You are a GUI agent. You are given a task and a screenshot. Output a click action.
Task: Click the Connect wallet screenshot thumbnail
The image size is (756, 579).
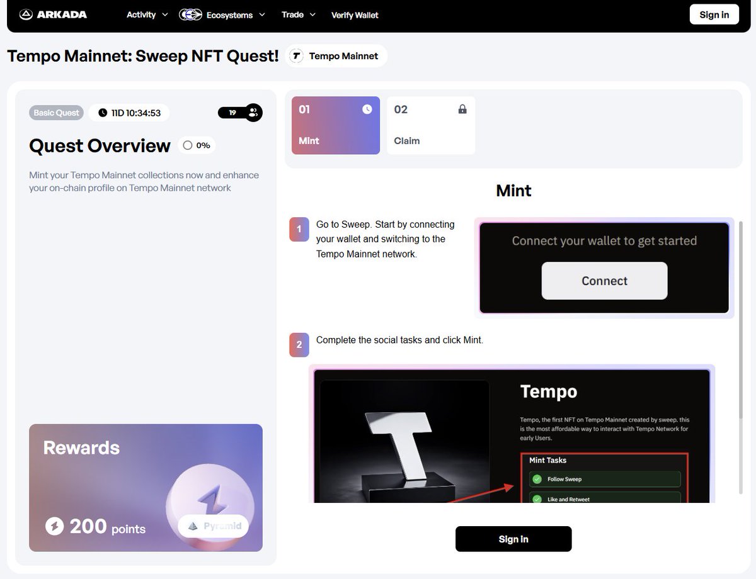[604, 268]
